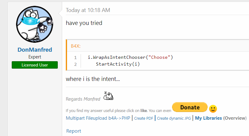Click the Expert user title

click(35, 57)
